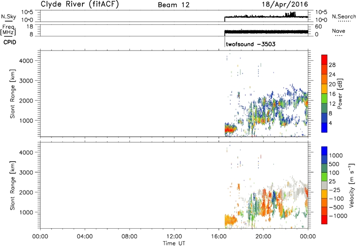Click the '04:00' time axis label
Screen dimensions: 356x246
[85, 237]
